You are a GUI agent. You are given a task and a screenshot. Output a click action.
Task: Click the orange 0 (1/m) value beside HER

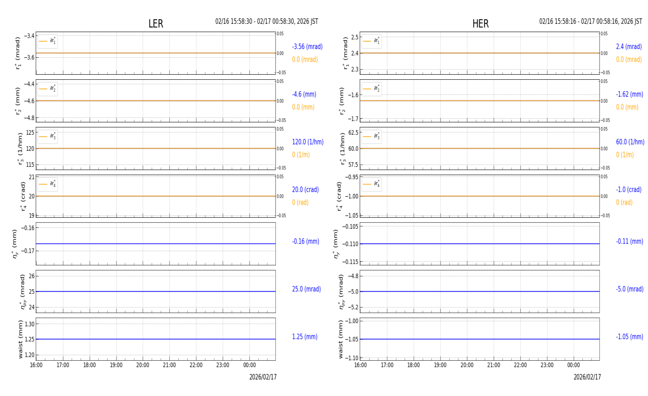coord(625,155)
